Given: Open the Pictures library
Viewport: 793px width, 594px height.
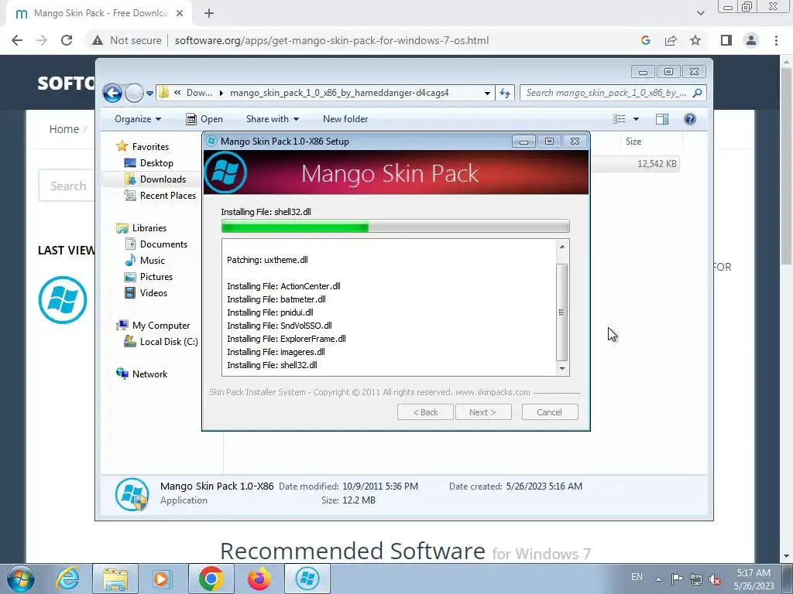Looking at the screenshot, I should pyautogui.click(x=156, y=277).
